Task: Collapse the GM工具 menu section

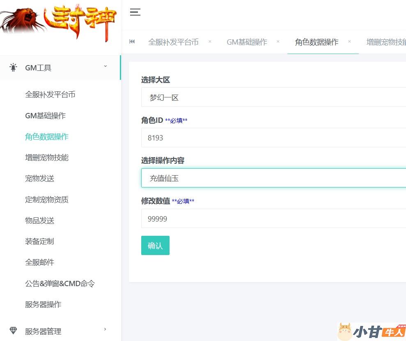Action: pos(106,66)
